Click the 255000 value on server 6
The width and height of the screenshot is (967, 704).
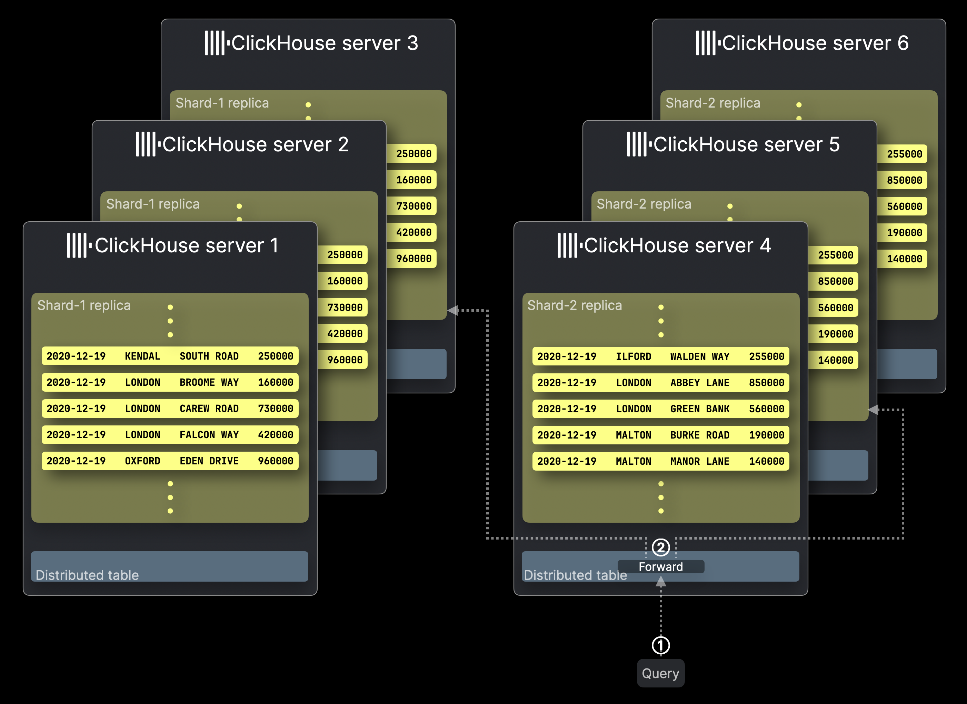pyautogui.click(x=904, y=154)
